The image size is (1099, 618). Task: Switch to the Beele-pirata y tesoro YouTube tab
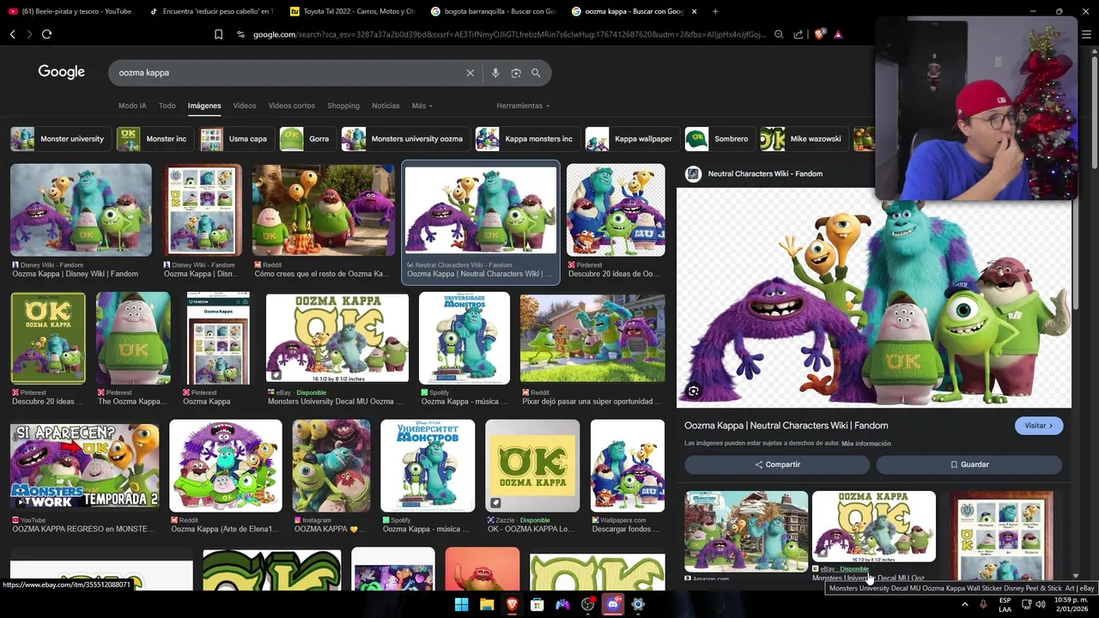(70, 11)
